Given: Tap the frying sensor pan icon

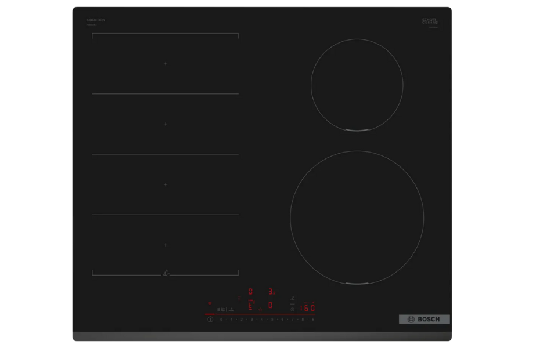Looking at the screenshot, I should tap(293, 298).
